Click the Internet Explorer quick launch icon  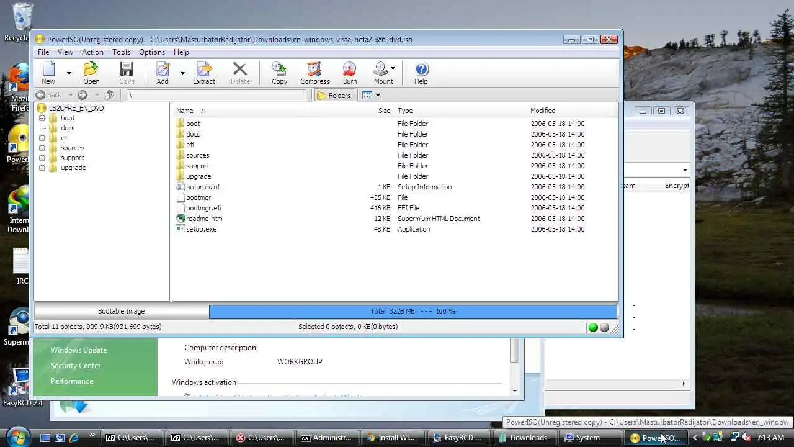pyautogui.click(x=74, y=438)
